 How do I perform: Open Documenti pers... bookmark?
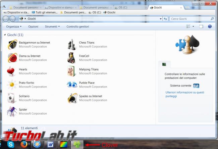[73, 12]
